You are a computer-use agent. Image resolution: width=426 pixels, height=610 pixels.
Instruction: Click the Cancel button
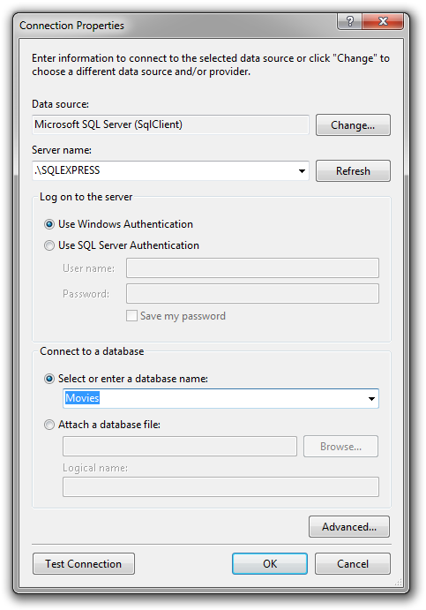tap(353, 564)
